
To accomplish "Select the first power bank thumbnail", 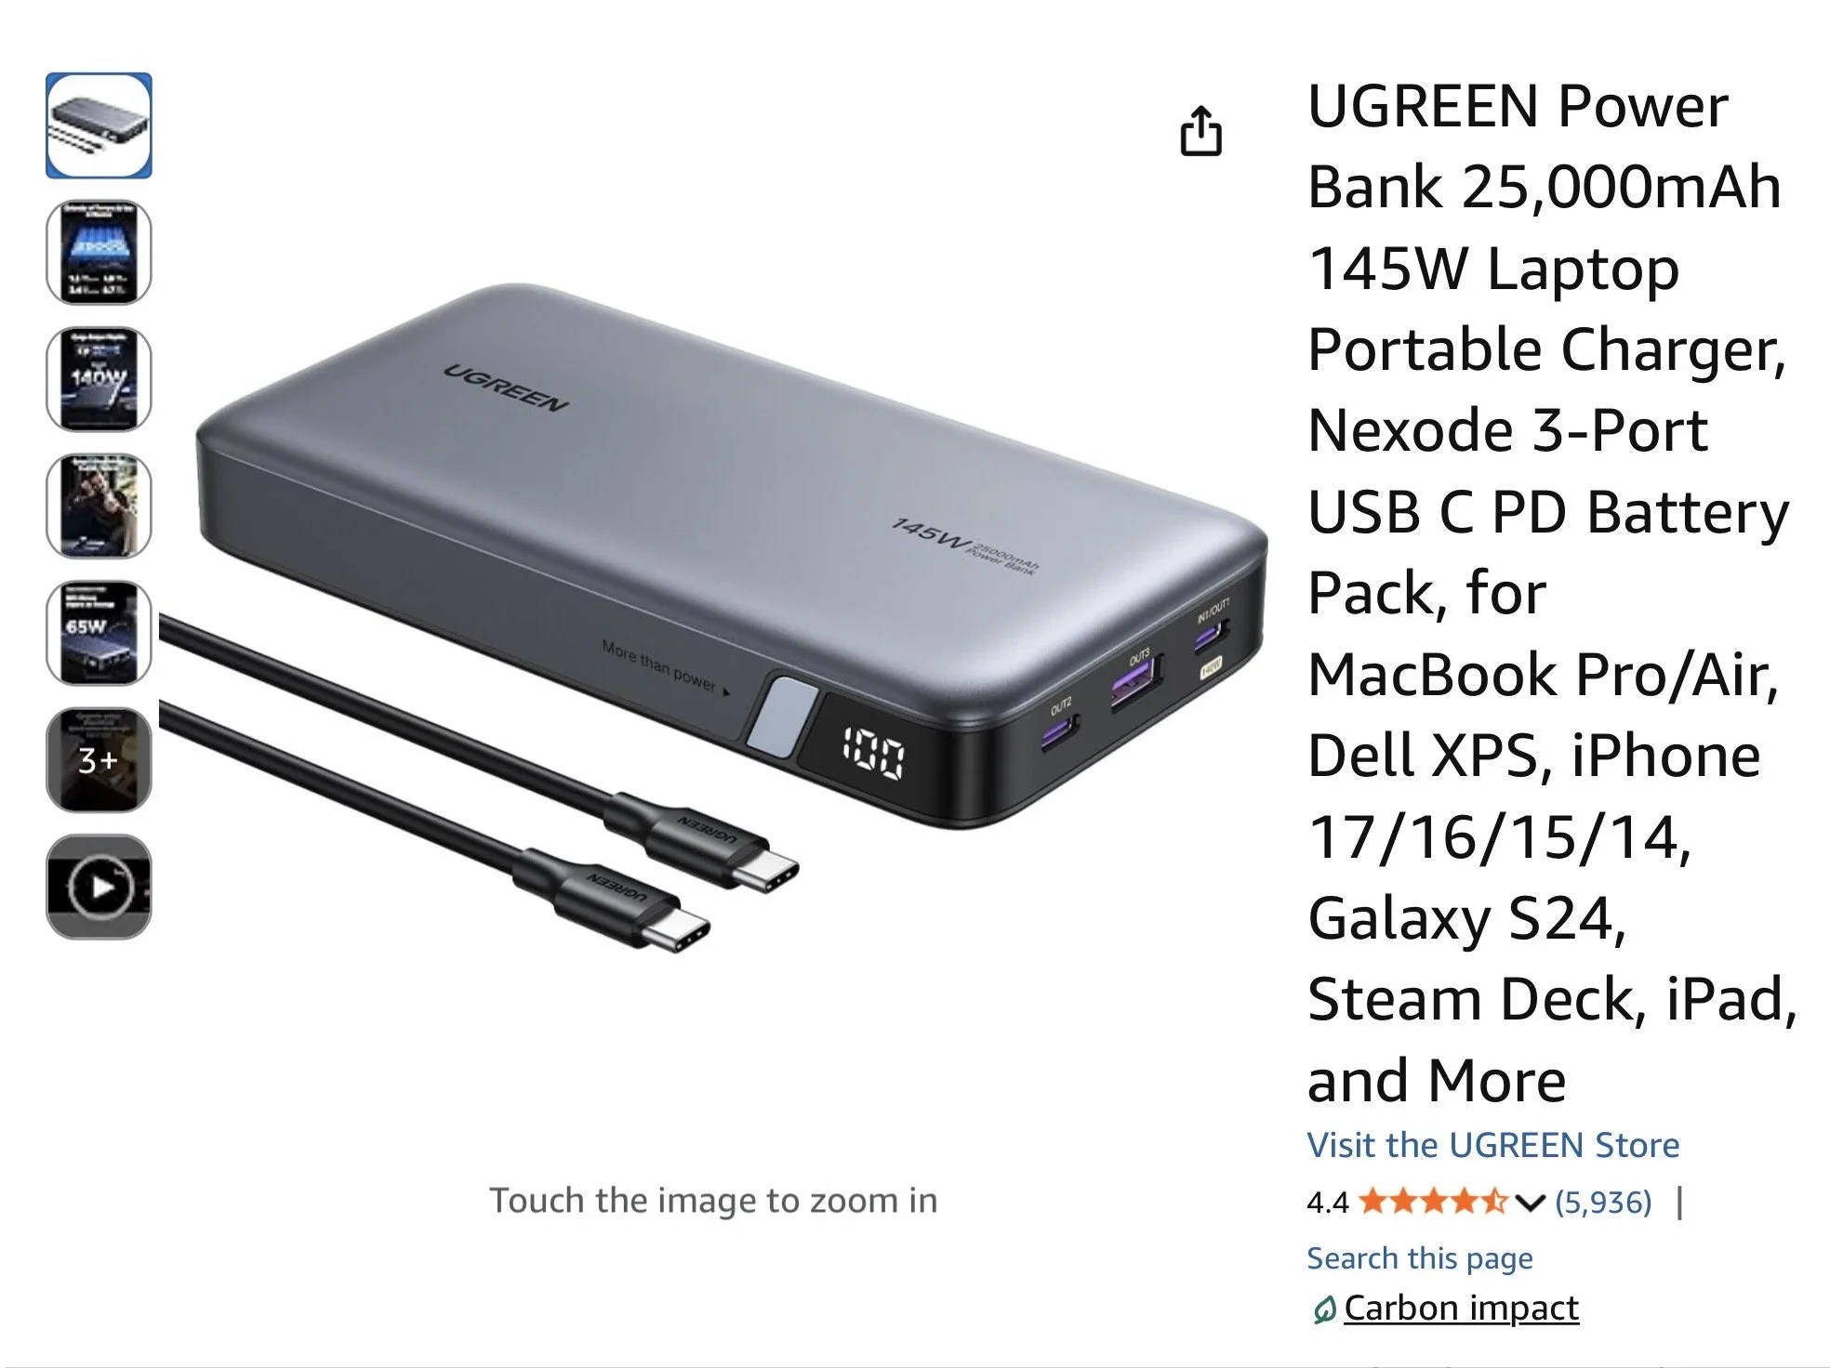I will [x=99, y=125].
